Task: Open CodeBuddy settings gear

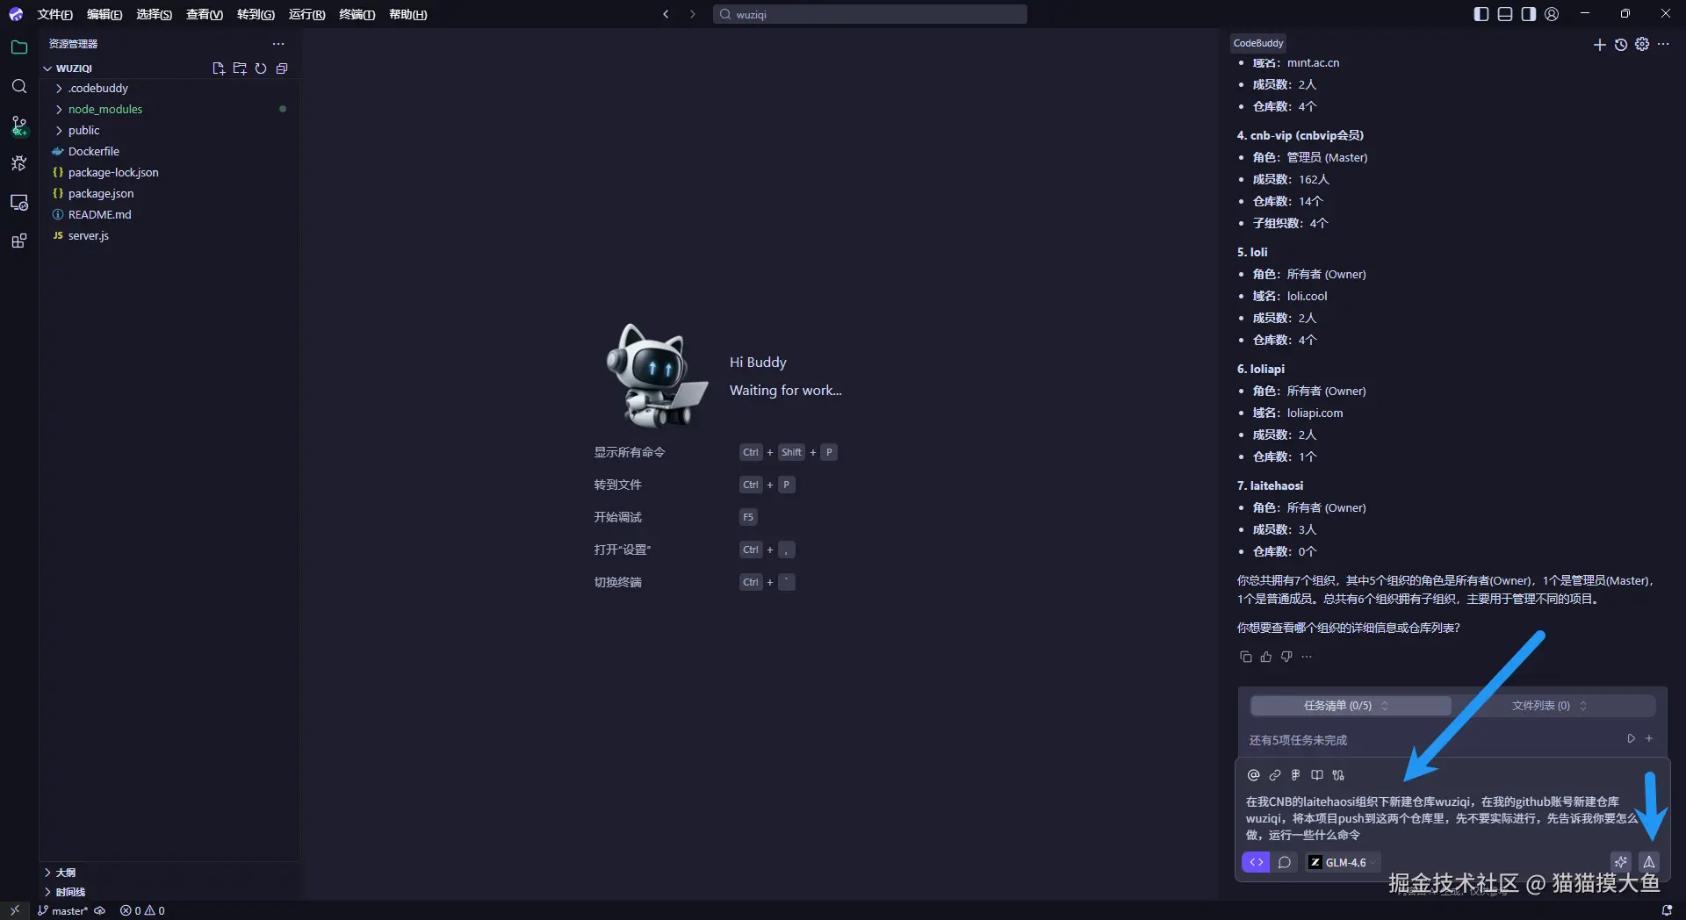Action: click(1642, 44)
